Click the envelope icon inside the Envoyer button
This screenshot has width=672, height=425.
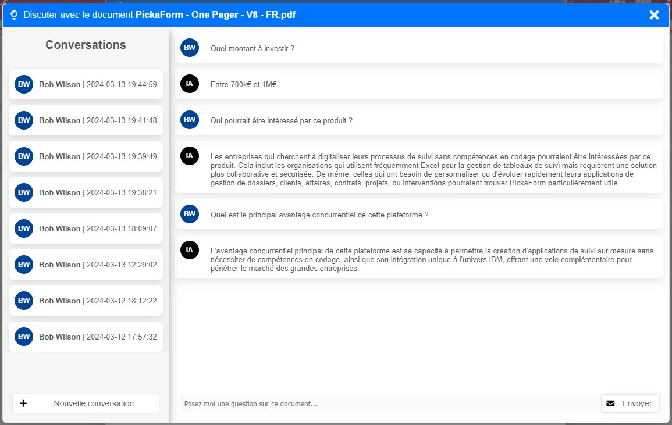coord(610,403)
